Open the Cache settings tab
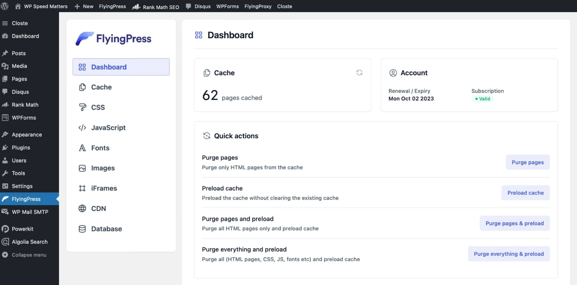The height and width of the screenshot is (285, 577). (121, 87)
